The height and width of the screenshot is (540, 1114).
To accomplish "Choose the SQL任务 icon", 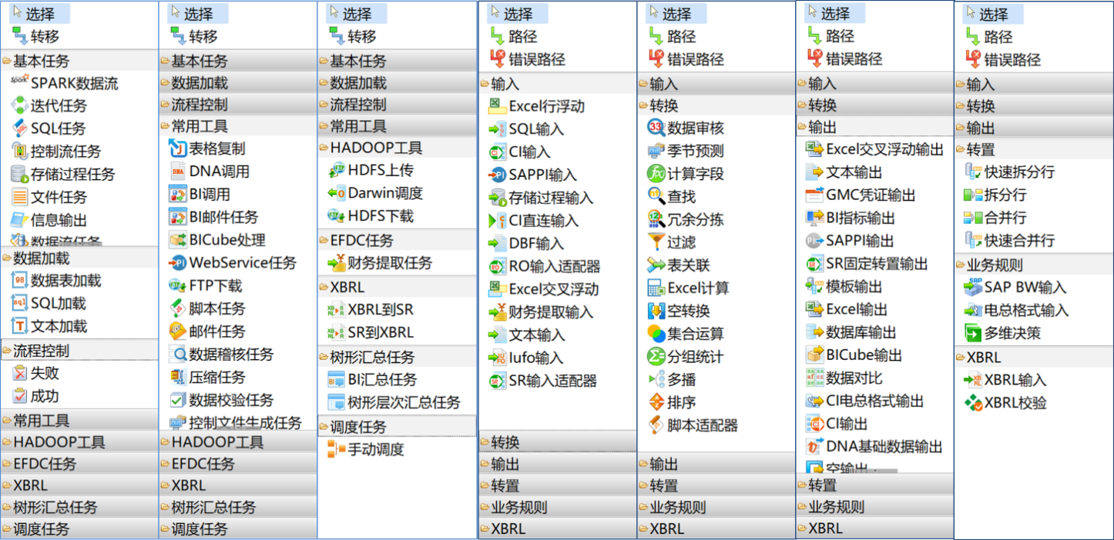I will click(x=19, y=128).
